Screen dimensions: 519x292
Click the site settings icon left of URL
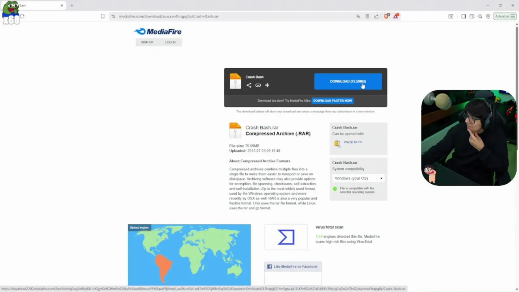pyautogui.click(x=114, y=16)
